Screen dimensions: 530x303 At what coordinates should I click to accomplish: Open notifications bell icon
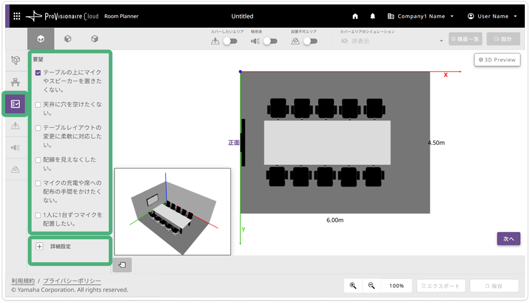(373, 16)
